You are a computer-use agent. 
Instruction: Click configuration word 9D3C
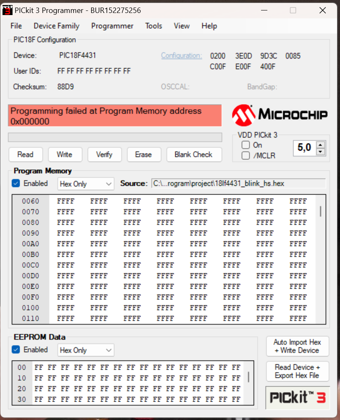click(269, 56)
